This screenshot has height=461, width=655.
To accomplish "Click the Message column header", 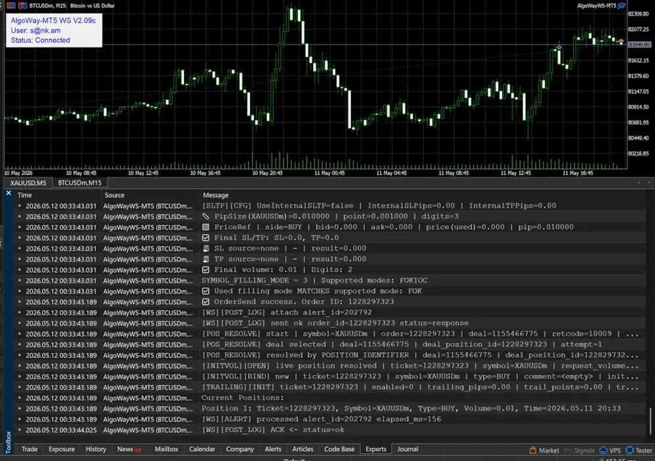I will (x=215, y=195).
